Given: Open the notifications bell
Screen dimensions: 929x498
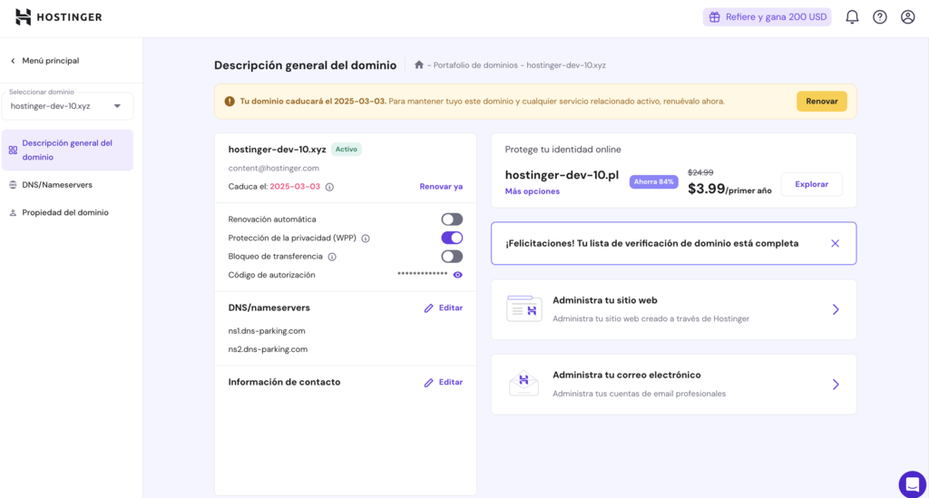Looking at the screenshot, I should (852, 17).
